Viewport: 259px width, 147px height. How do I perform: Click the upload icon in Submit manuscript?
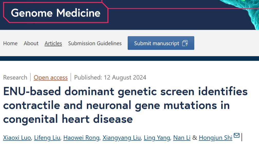(x=185, y=43)
